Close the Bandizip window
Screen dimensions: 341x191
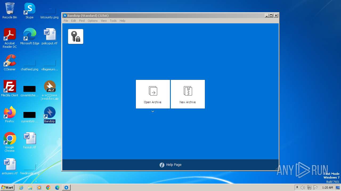(276, 16)
